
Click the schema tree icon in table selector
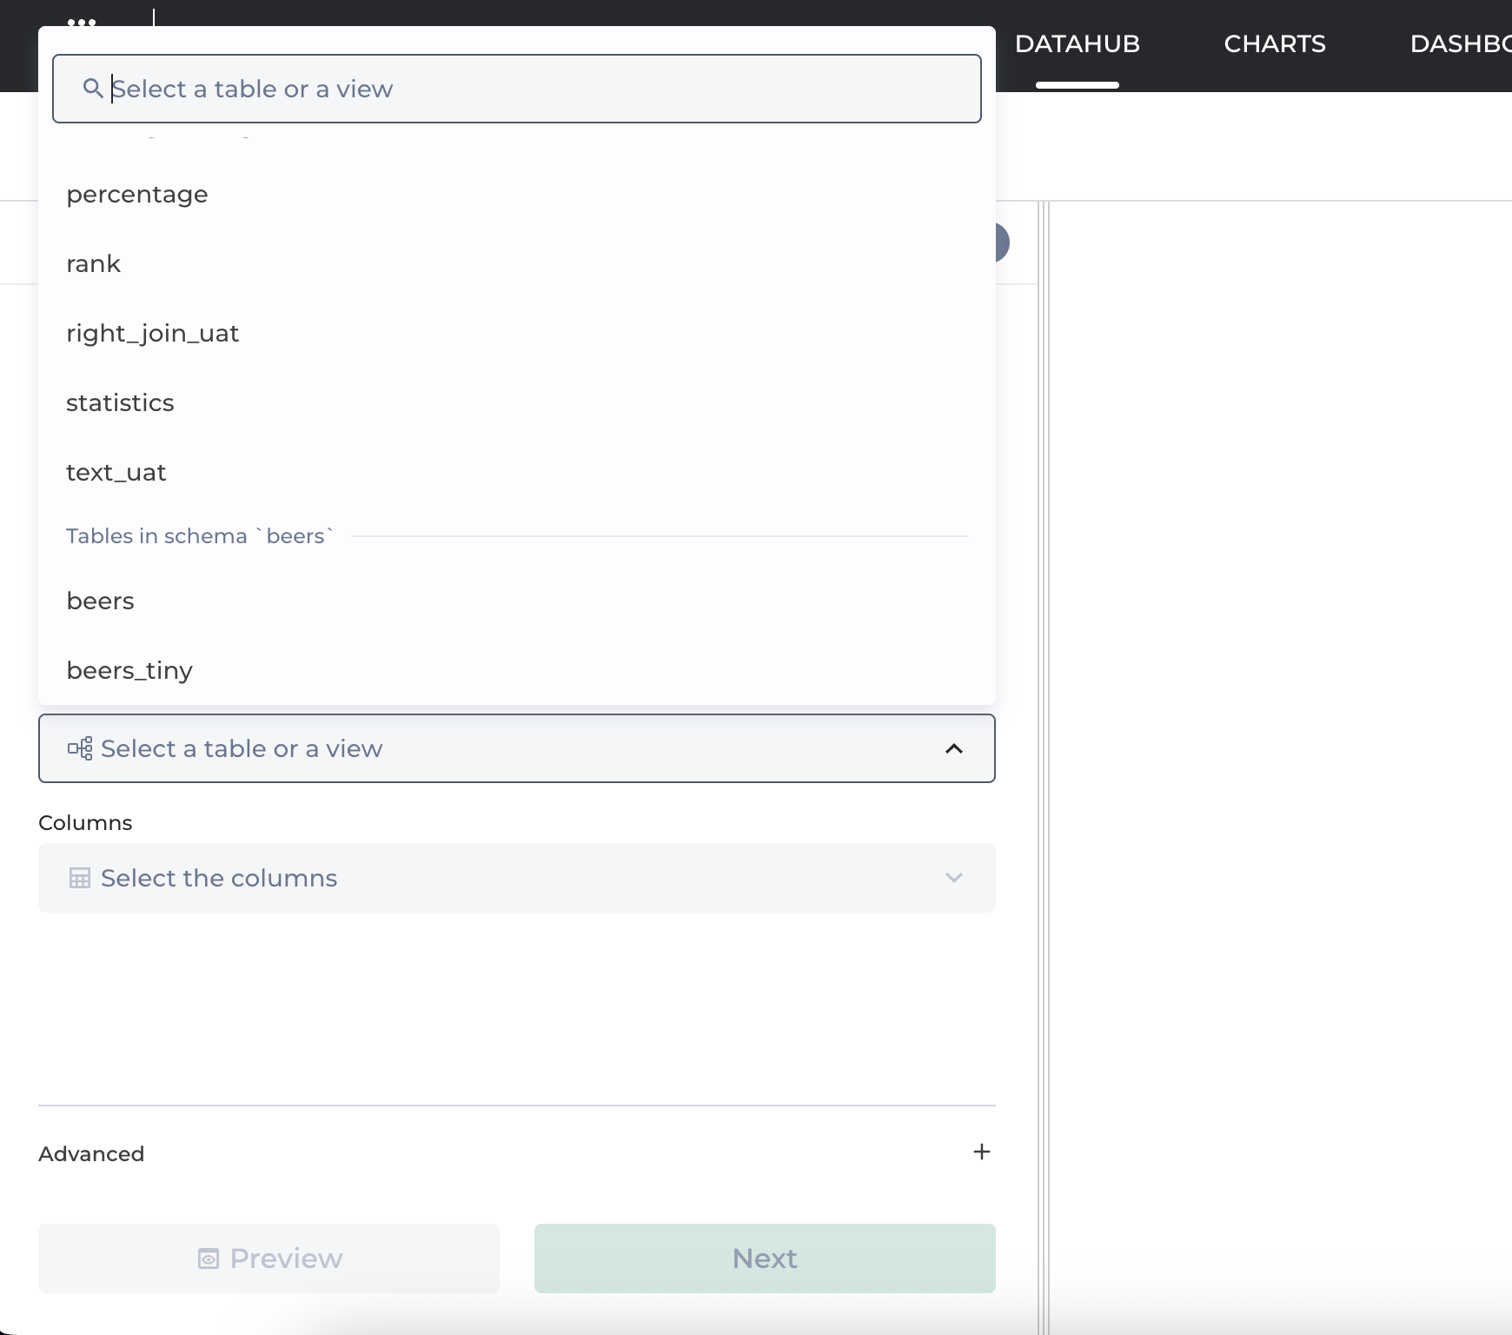click(80, 748)
